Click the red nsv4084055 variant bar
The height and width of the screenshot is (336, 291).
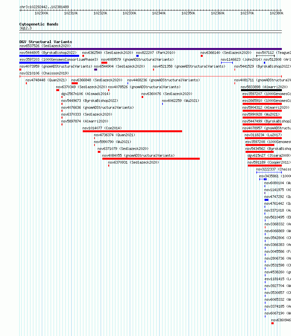coord(151,159)
